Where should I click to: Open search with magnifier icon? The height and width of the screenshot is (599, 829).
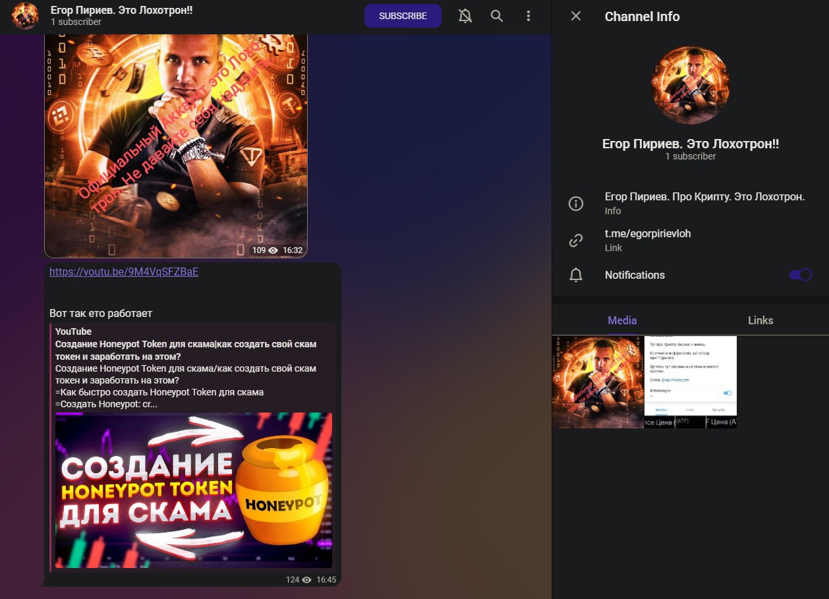[497, 16]
